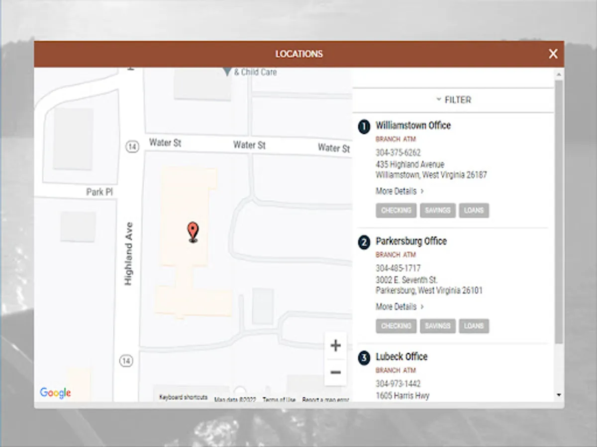Image resolution: width=597 pixels, height=447 pixels.
Task: Open the Williamstown Office title
Action: 413,126
